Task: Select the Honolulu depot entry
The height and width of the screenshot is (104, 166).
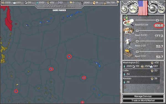Action: [141, 80]
